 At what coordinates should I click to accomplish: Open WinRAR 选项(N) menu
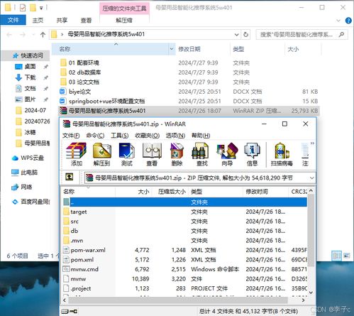175,136
